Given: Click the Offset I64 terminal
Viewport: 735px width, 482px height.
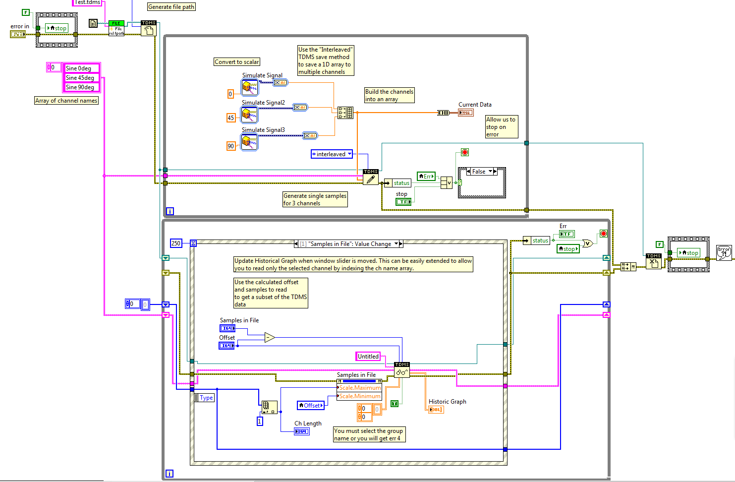Looking at the screenshot, I should point(227,346).
